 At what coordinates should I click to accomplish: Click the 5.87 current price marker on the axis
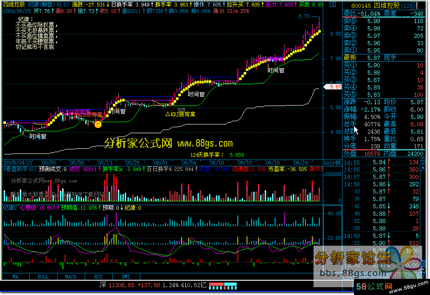pos(332,87)
